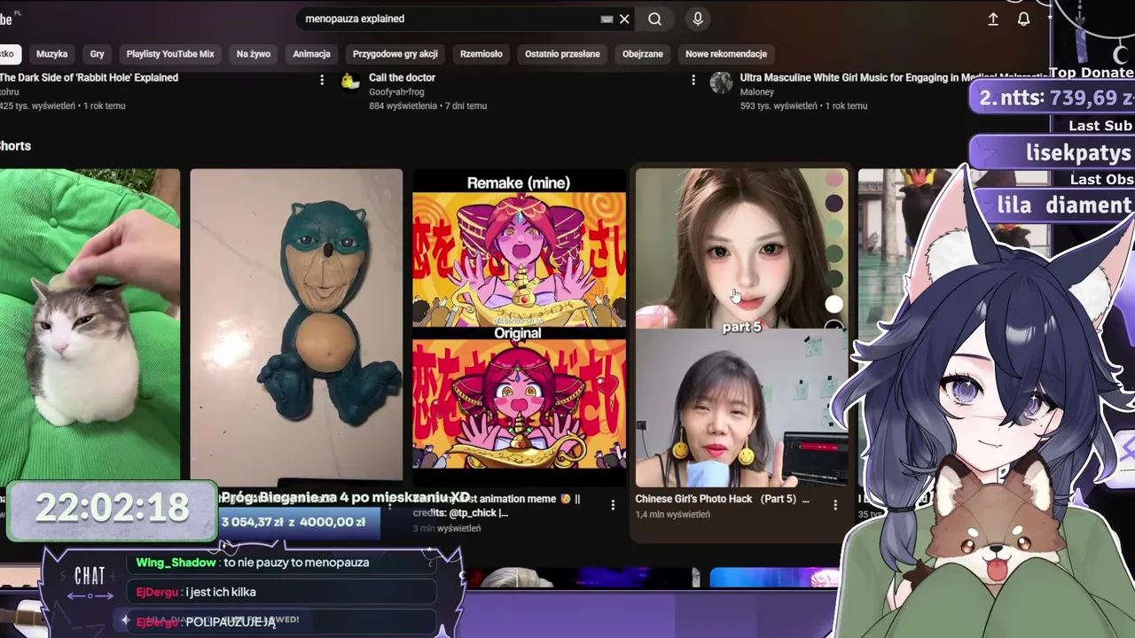Open the animation meme short title
Screen dimensions: 1135x638
pos(497,505)
